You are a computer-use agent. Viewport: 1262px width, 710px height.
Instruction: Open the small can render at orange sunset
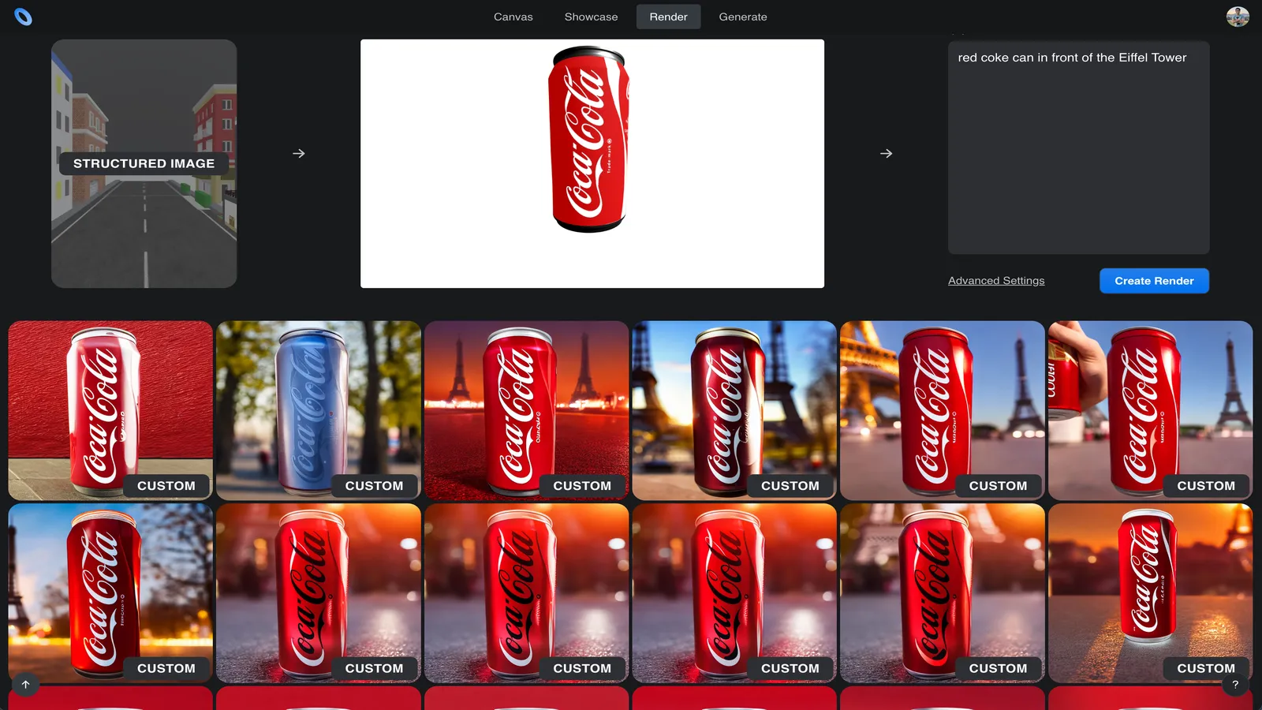[1150, 593]
